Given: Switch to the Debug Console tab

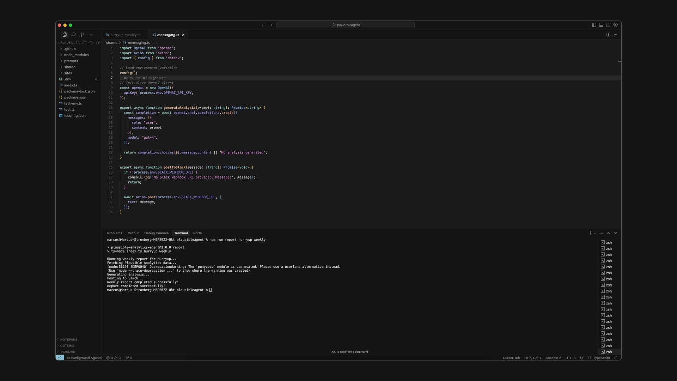Looking at the screenshot, I should 156,233.
